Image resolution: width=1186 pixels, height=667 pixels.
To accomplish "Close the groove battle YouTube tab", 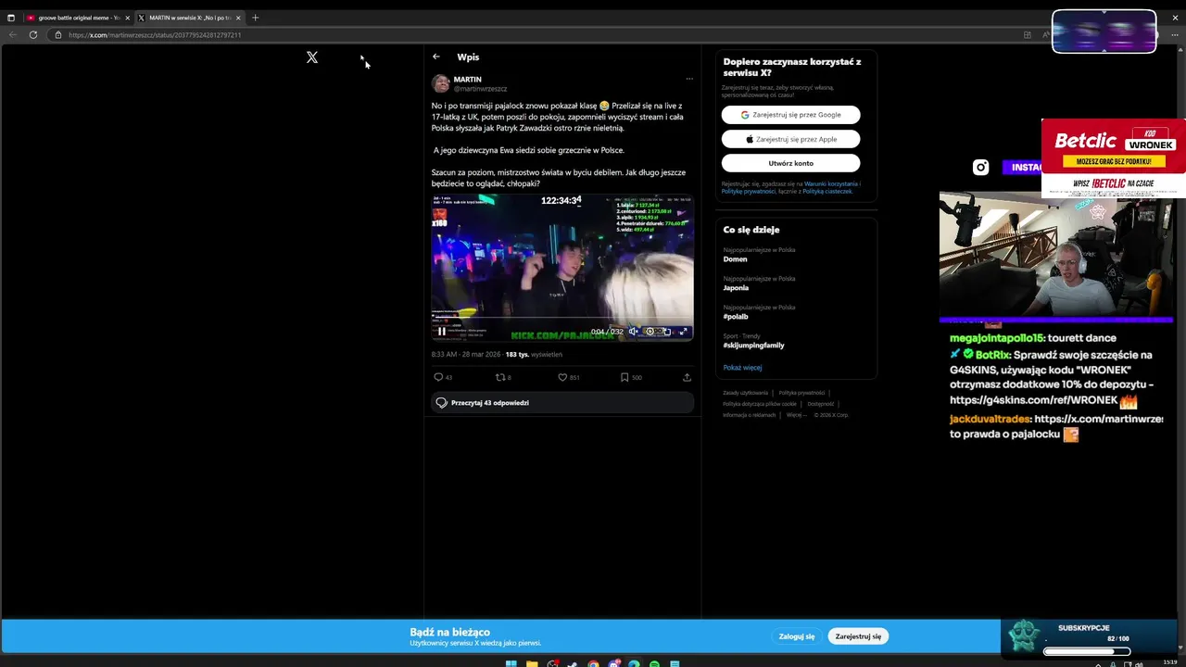I will (x=127, y=18).
